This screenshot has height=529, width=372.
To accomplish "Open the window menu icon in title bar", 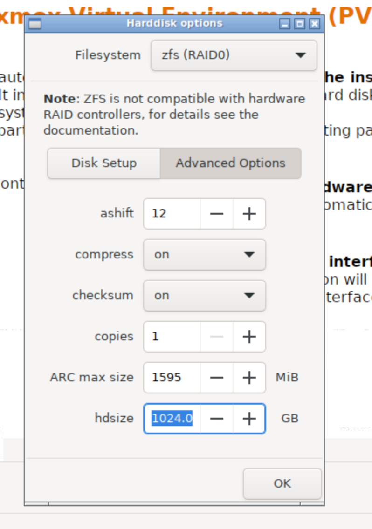I will [35, 24].
